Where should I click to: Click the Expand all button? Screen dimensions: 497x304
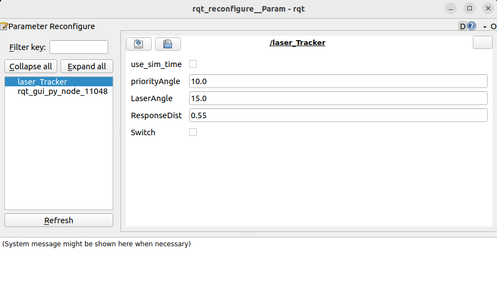click(87, 67)
